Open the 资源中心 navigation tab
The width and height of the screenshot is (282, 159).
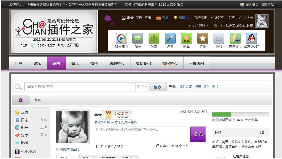(x=117, y=63)
